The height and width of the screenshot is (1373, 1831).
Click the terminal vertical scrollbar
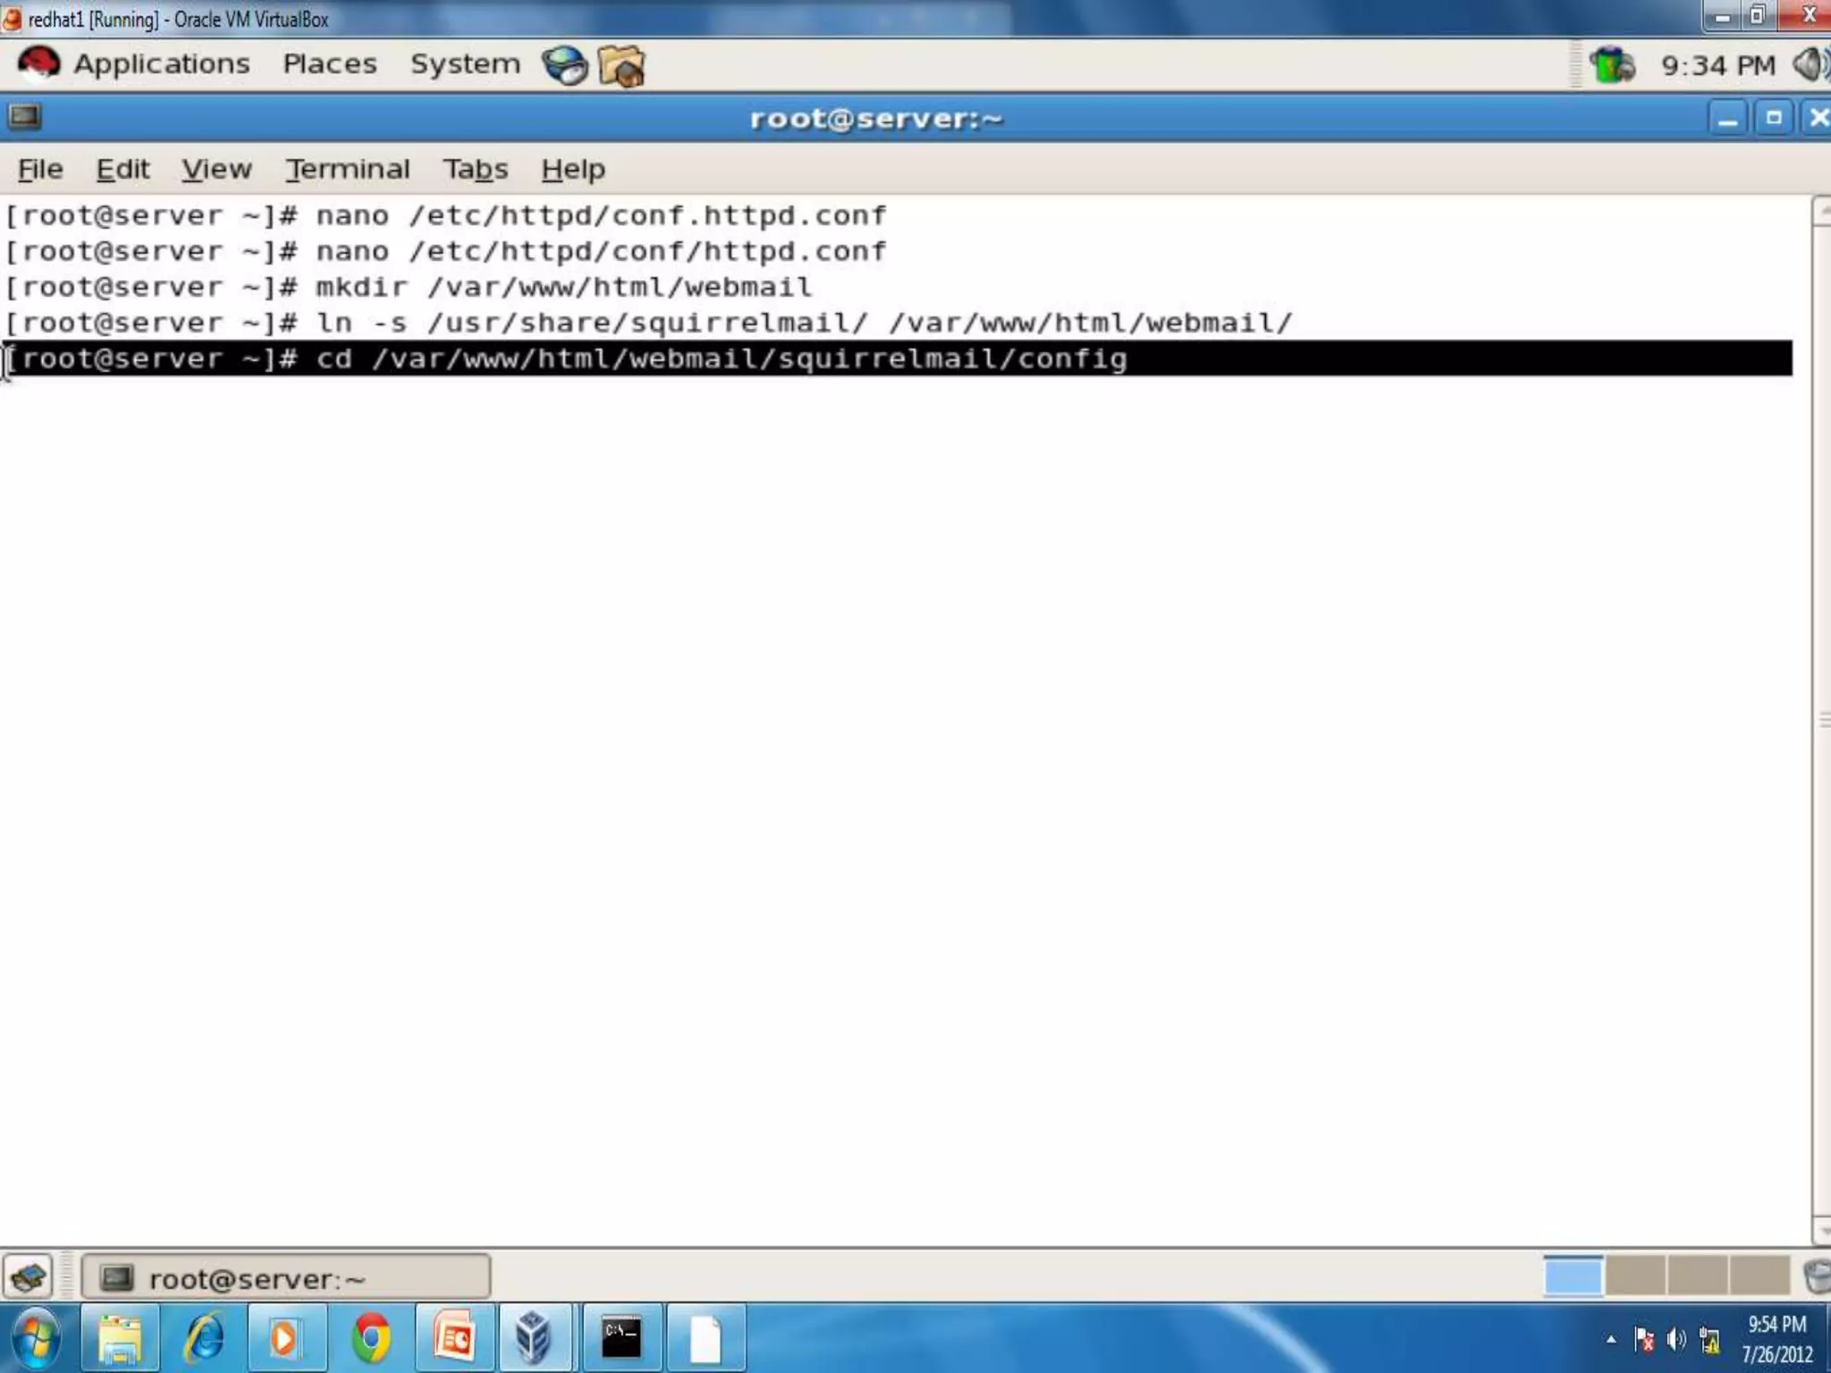click(x=1821, y=720)
